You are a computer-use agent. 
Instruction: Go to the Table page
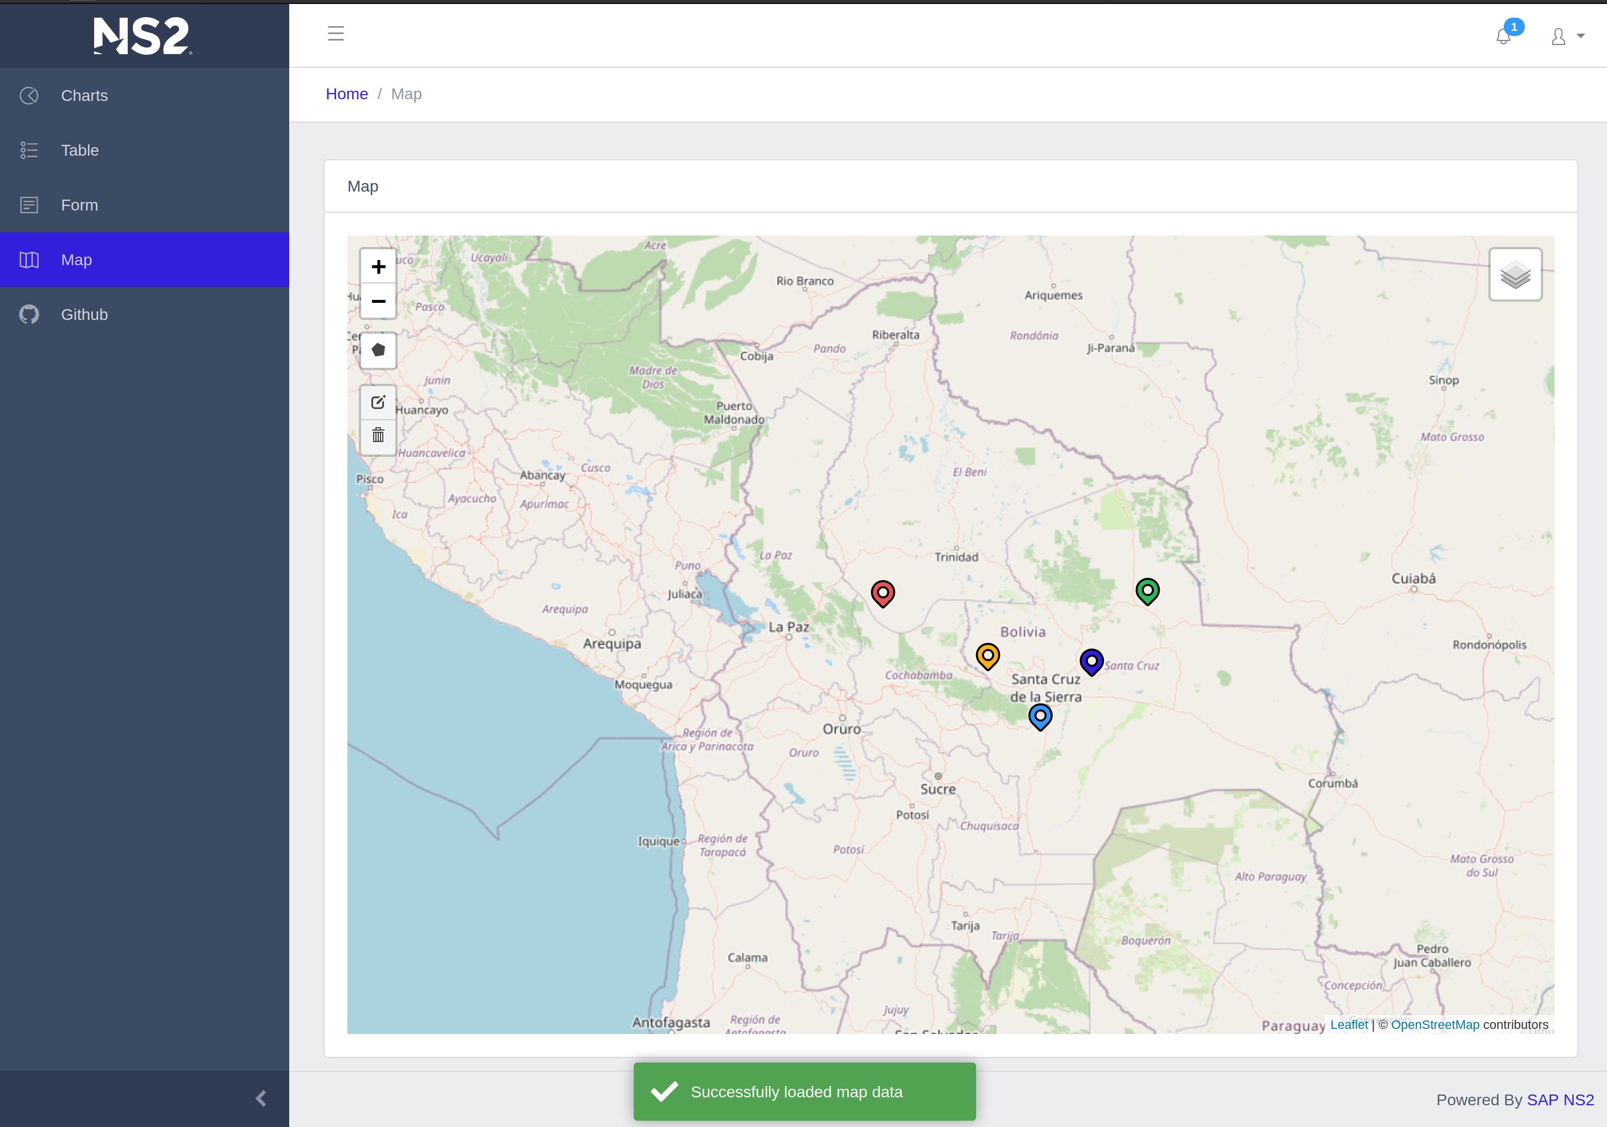click(80, 151)
